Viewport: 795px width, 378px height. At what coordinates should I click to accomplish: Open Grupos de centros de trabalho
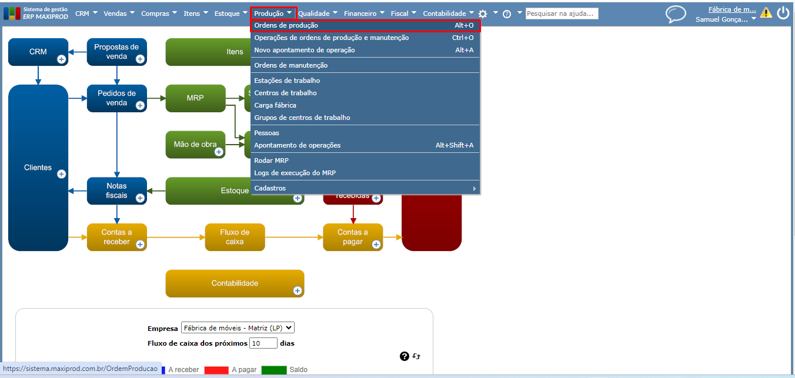coord(365,118)
